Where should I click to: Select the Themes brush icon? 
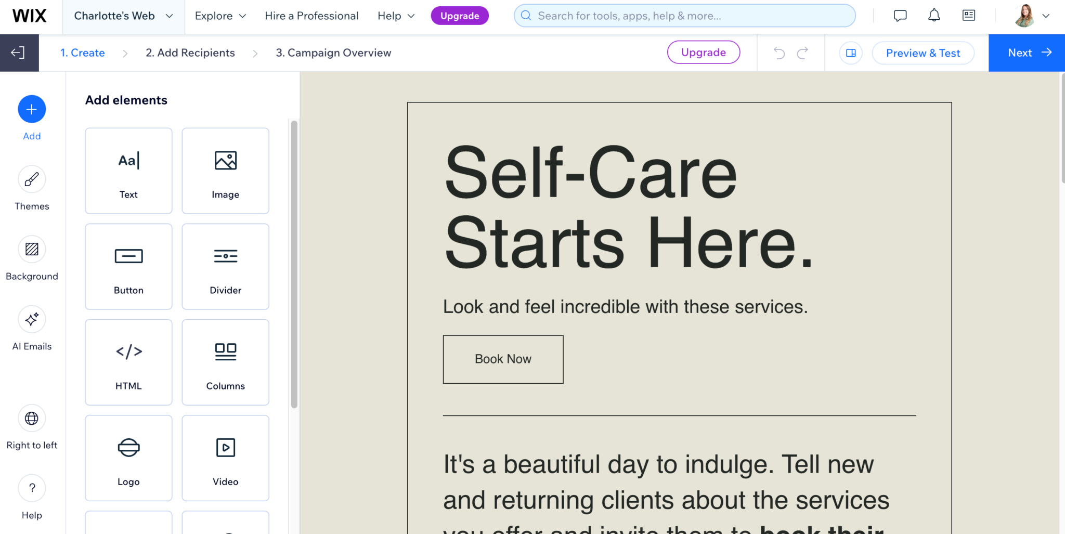(x=31, y=179)
